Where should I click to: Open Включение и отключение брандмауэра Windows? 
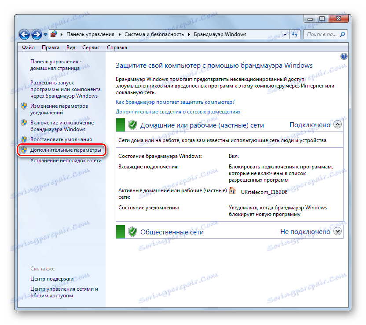[62, 126]
